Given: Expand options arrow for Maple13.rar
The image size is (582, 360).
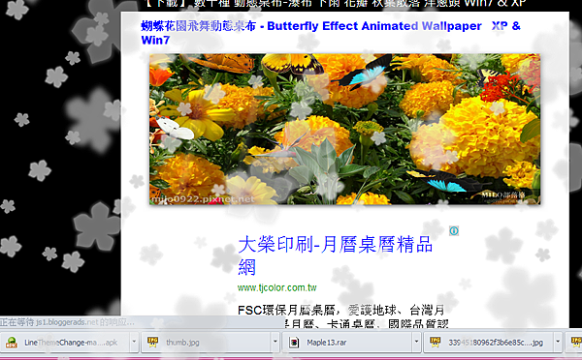Looking at the screenshot, I should [x=416, y=343].
